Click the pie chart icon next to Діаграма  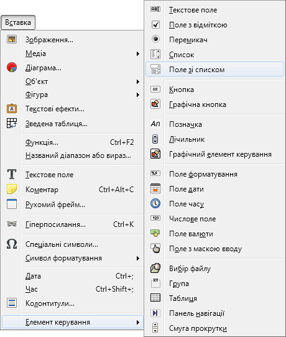tap(12, 68)
